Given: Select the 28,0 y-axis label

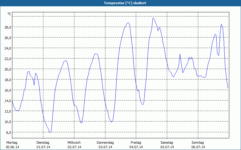Looking at the screenshot, I should (x=8, y=27).
